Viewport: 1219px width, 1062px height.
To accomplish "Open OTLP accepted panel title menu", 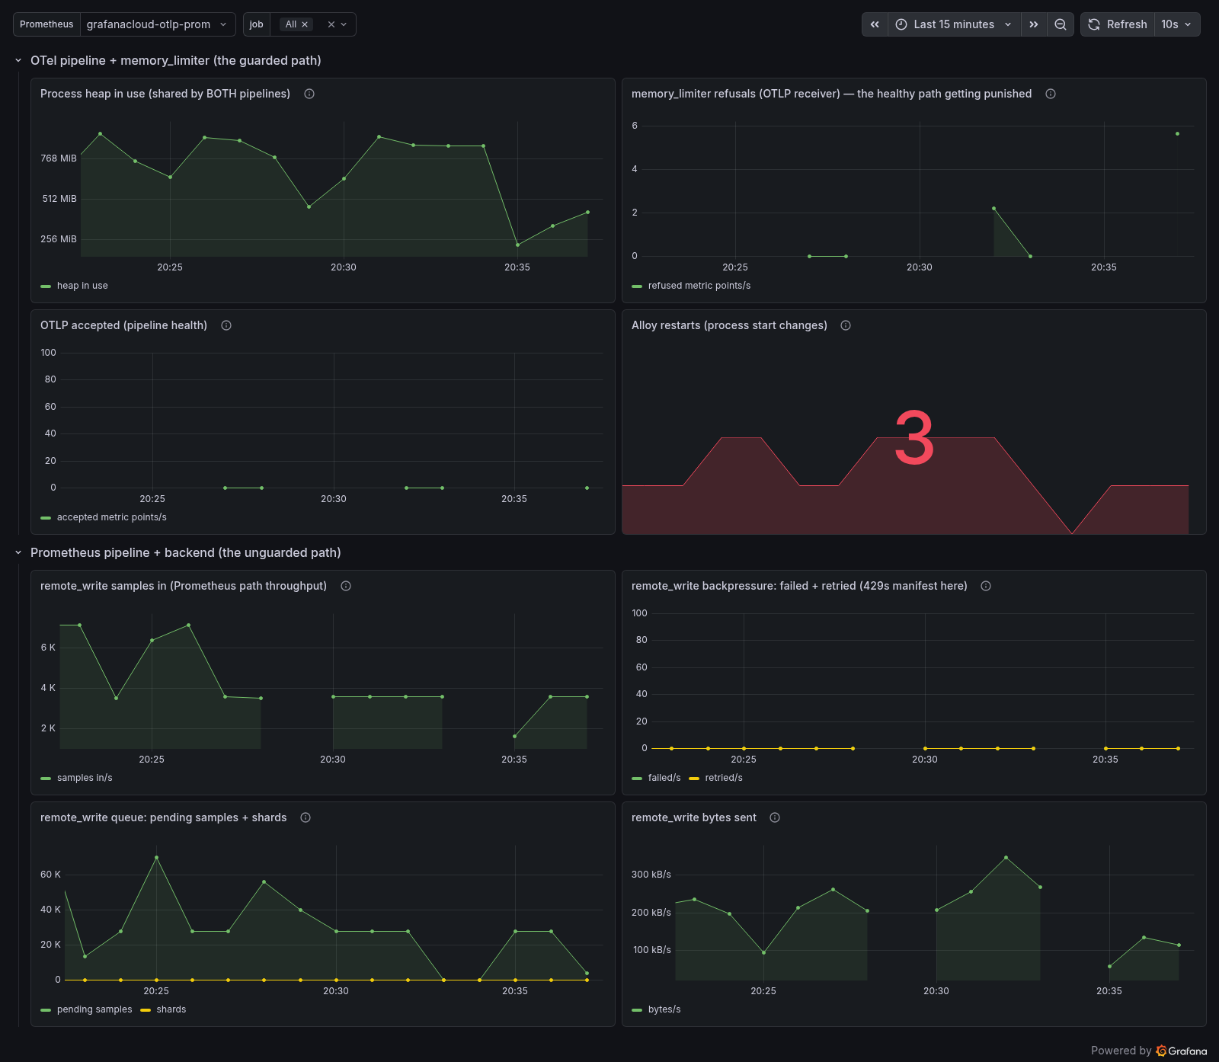I will click(x=123, y=325).
